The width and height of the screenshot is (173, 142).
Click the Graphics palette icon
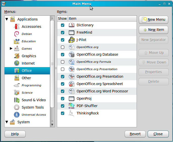click(17, 56)
